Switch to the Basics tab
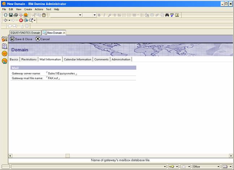The height and width of the screenshot is (170, 234). coord(14,59)
